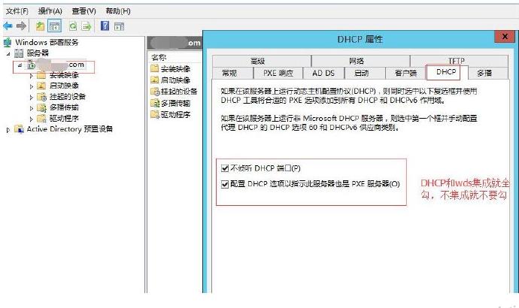519x308 pixels.
Task: Switch to the 网络 tab
Action: 360,61
